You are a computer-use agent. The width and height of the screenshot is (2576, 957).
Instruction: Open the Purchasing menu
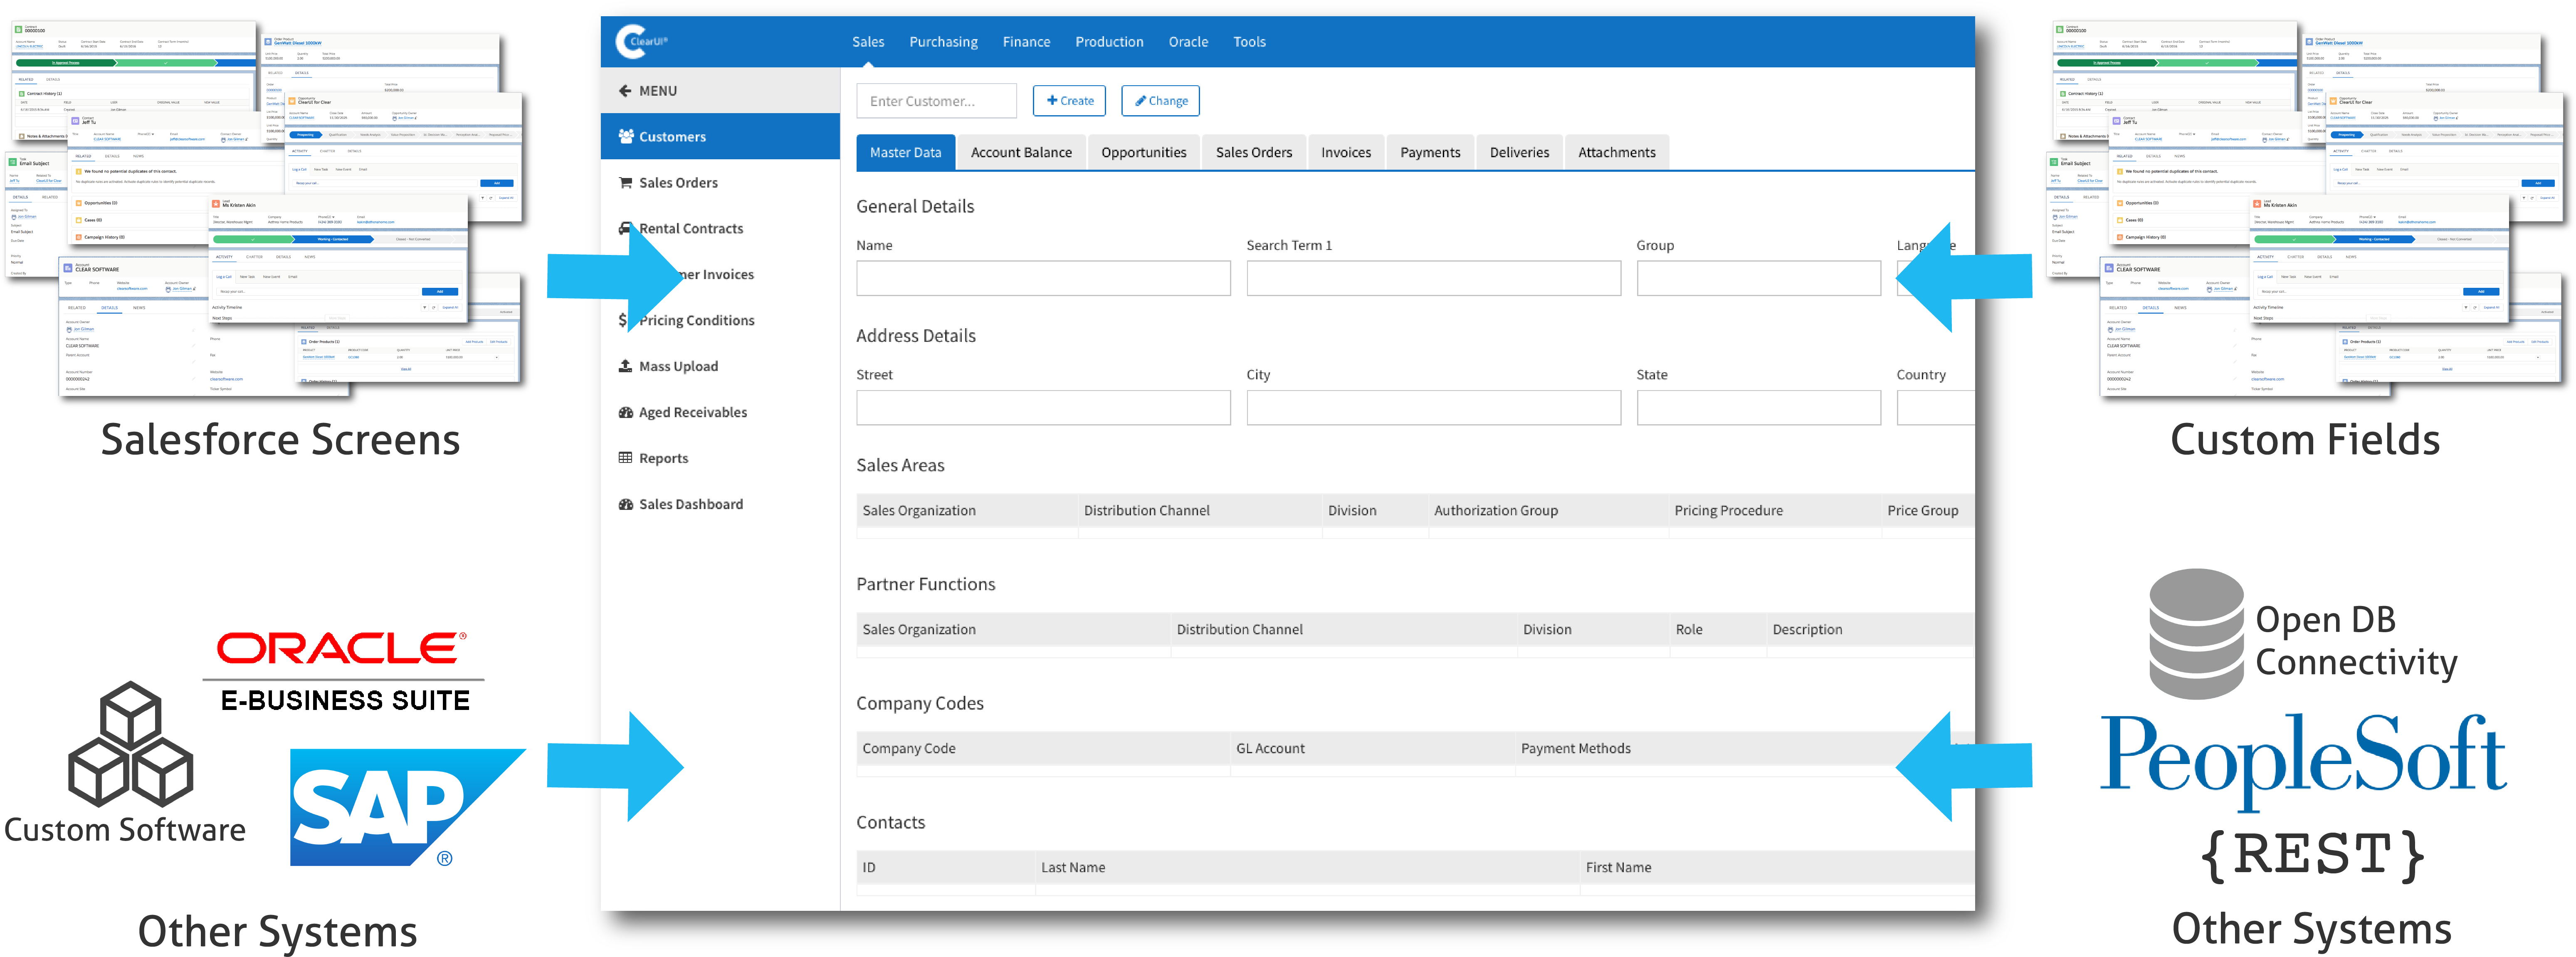(x=943, y=42)
